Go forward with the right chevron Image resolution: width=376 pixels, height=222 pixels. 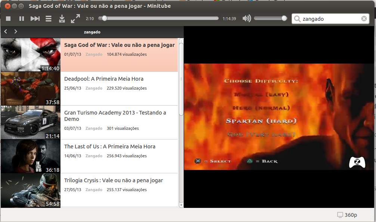pyautogui.click(x=16, y=32)
